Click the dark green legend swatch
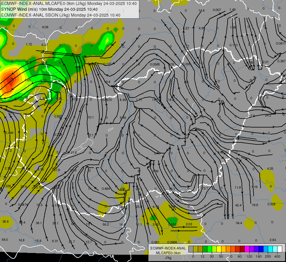286x262 pixels. click(x=205, y=249)
